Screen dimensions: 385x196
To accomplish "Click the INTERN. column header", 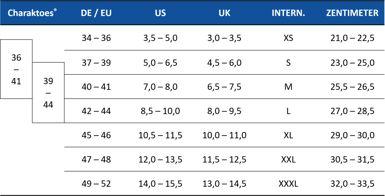I will 288,13.
